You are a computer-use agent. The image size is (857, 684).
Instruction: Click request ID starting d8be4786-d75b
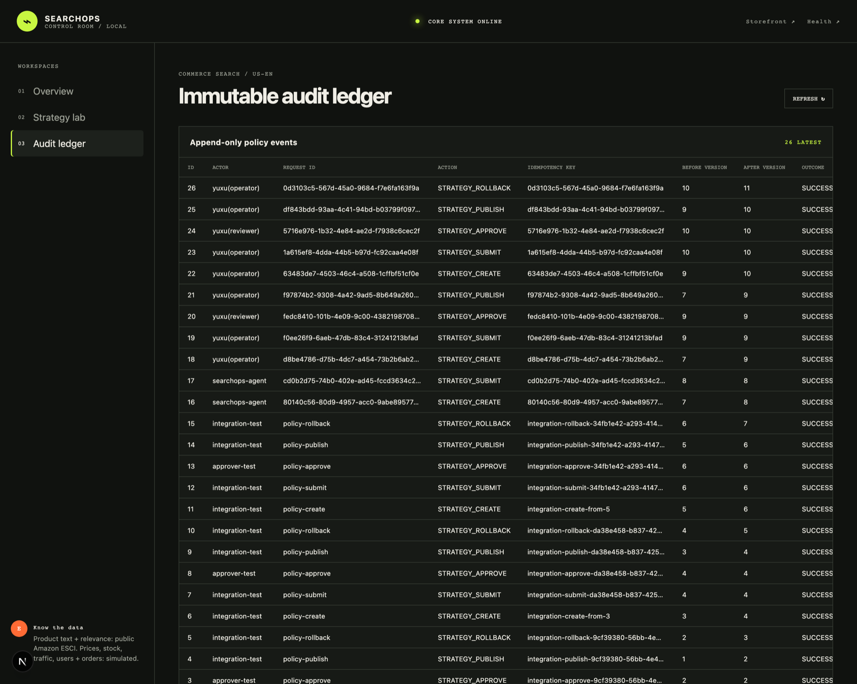click(351, 359)
